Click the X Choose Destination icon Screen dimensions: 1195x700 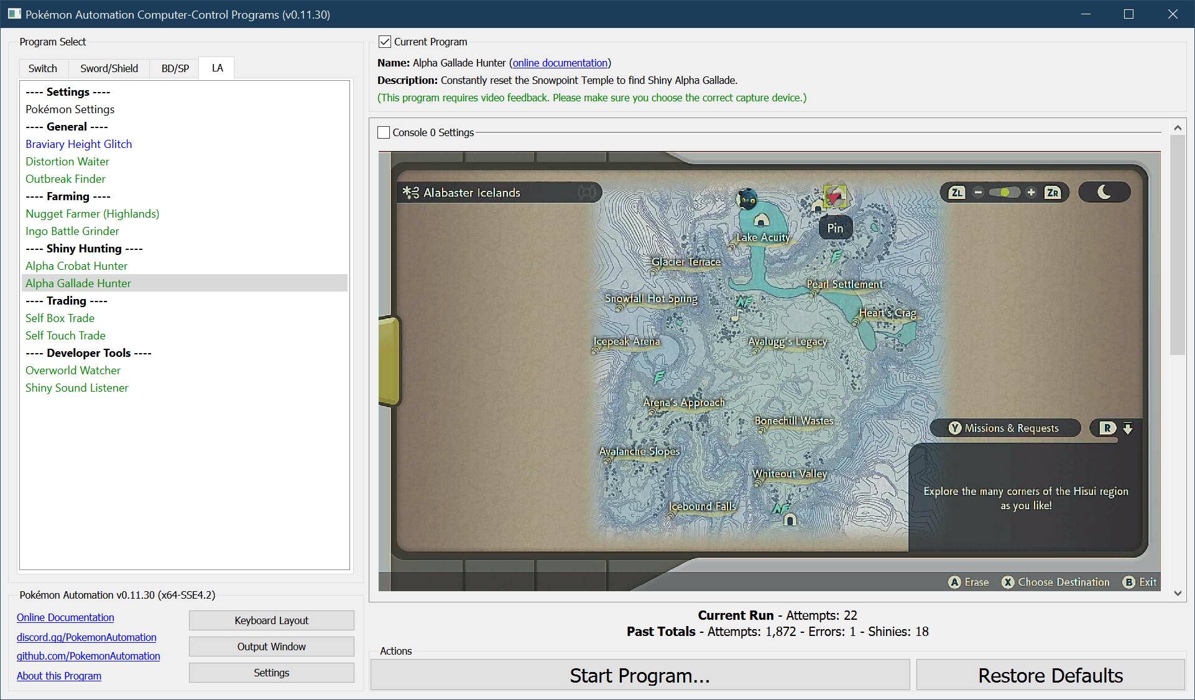pyautogui.click(x=1008, y=583)
